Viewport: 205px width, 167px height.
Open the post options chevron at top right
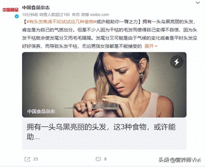(198, 3)
